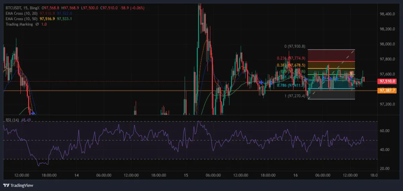Click the 60.00 RSI axis label
This screenshot has width=403, height=191.
pos(385,131)
